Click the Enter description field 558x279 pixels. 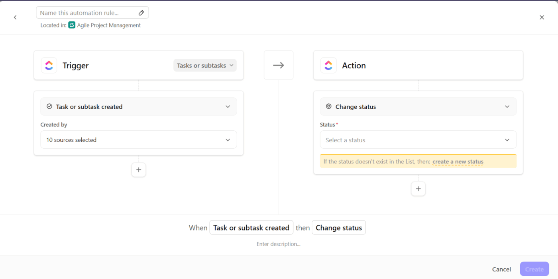279,244
